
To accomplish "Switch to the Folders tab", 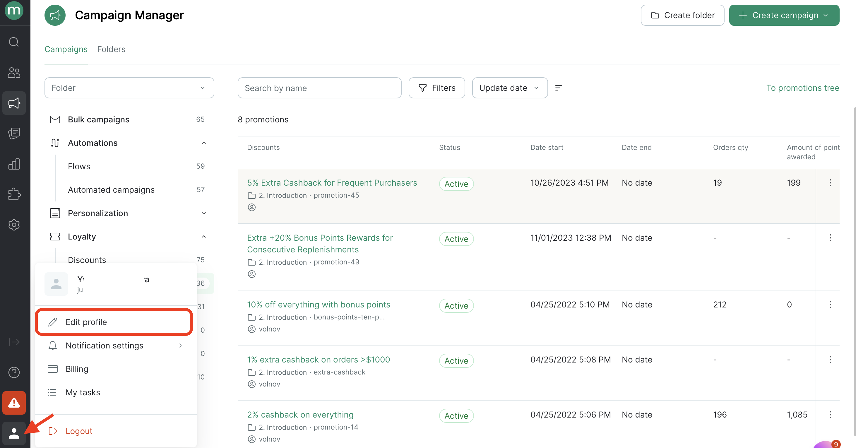I will click(111, 49).
